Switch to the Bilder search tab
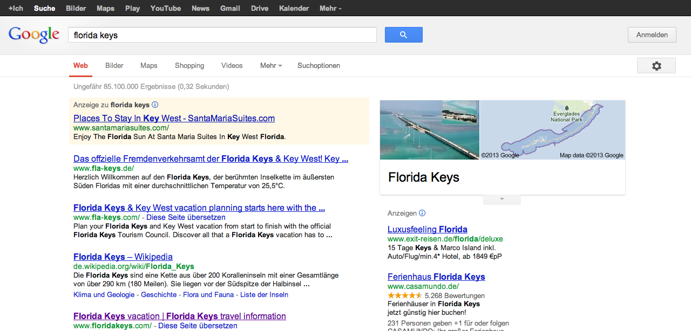Image resolution: width=691 pixels, height=331 pixels. click(x=114, y=66)
